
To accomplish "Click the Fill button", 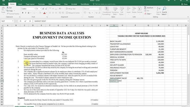I will (147, 11).
